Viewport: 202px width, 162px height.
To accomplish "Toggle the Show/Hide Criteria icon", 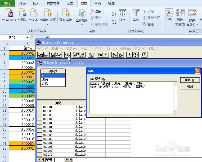I will coord(82,55).
